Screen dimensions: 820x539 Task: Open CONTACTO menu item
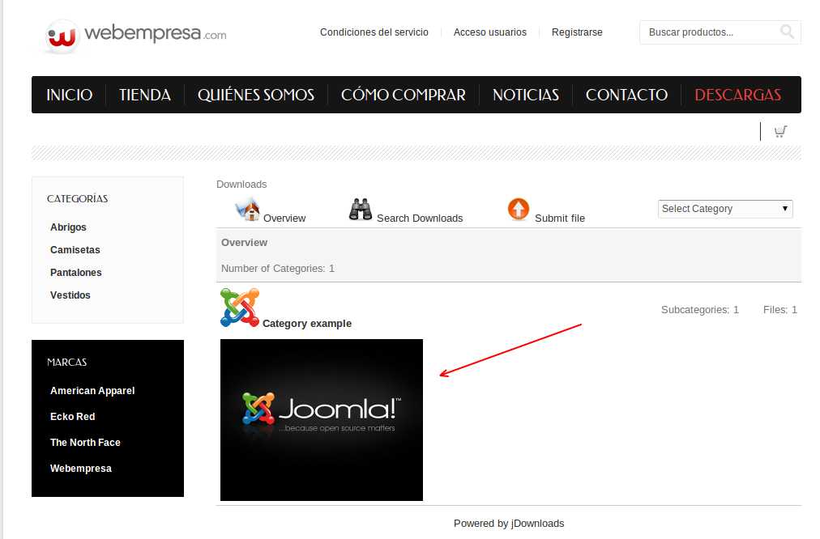click(x=626, y=95)
